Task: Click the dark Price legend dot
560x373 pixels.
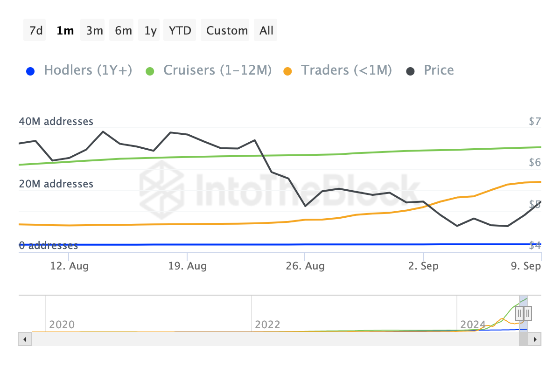Action: pos(410,71)
